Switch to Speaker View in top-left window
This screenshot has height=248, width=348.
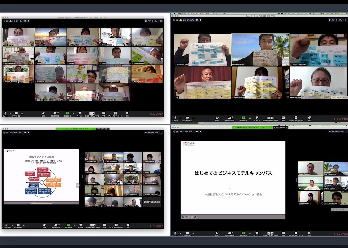tap(152, 21)
